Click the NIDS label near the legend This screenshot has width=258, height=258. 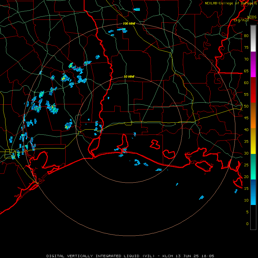click(x=252, y=17)
